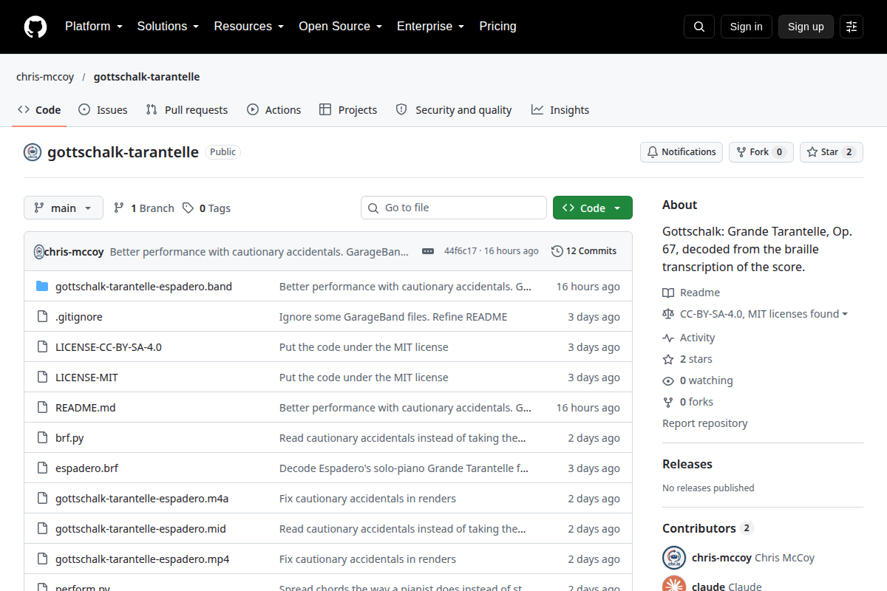Click the Sign in button
887x591 pixels.
point(747,27)
